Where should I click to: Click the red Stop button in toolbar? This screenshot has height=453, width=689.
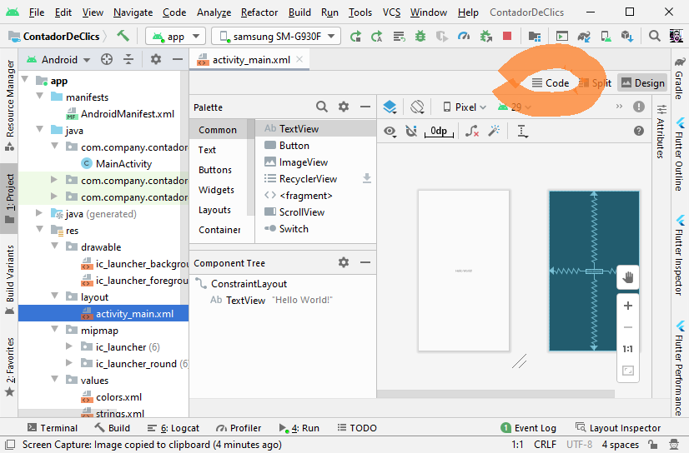(507, 36)
